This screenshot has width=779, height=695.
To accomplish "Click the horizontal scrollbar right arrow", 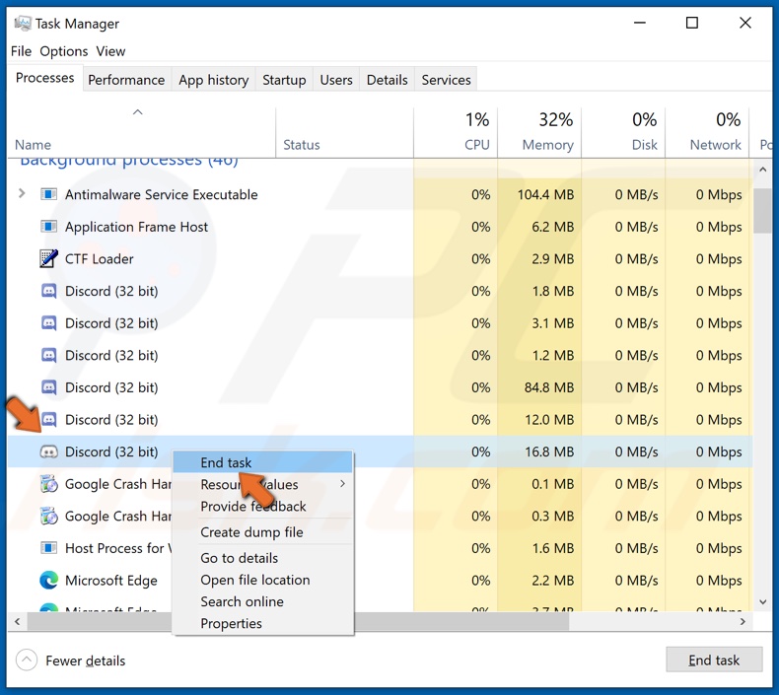I will click(743, 621).
